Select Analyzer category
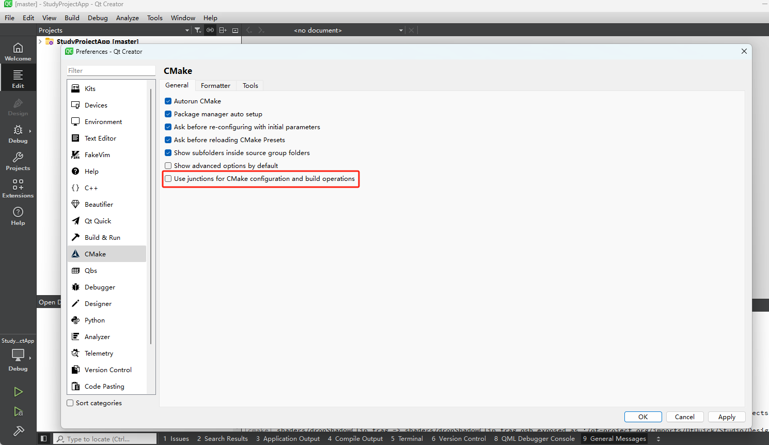 tap(107, 336)
